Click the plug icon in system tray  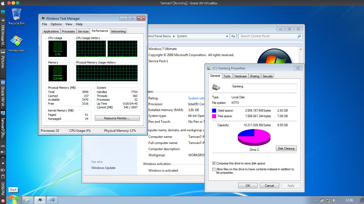click(322, 200)
